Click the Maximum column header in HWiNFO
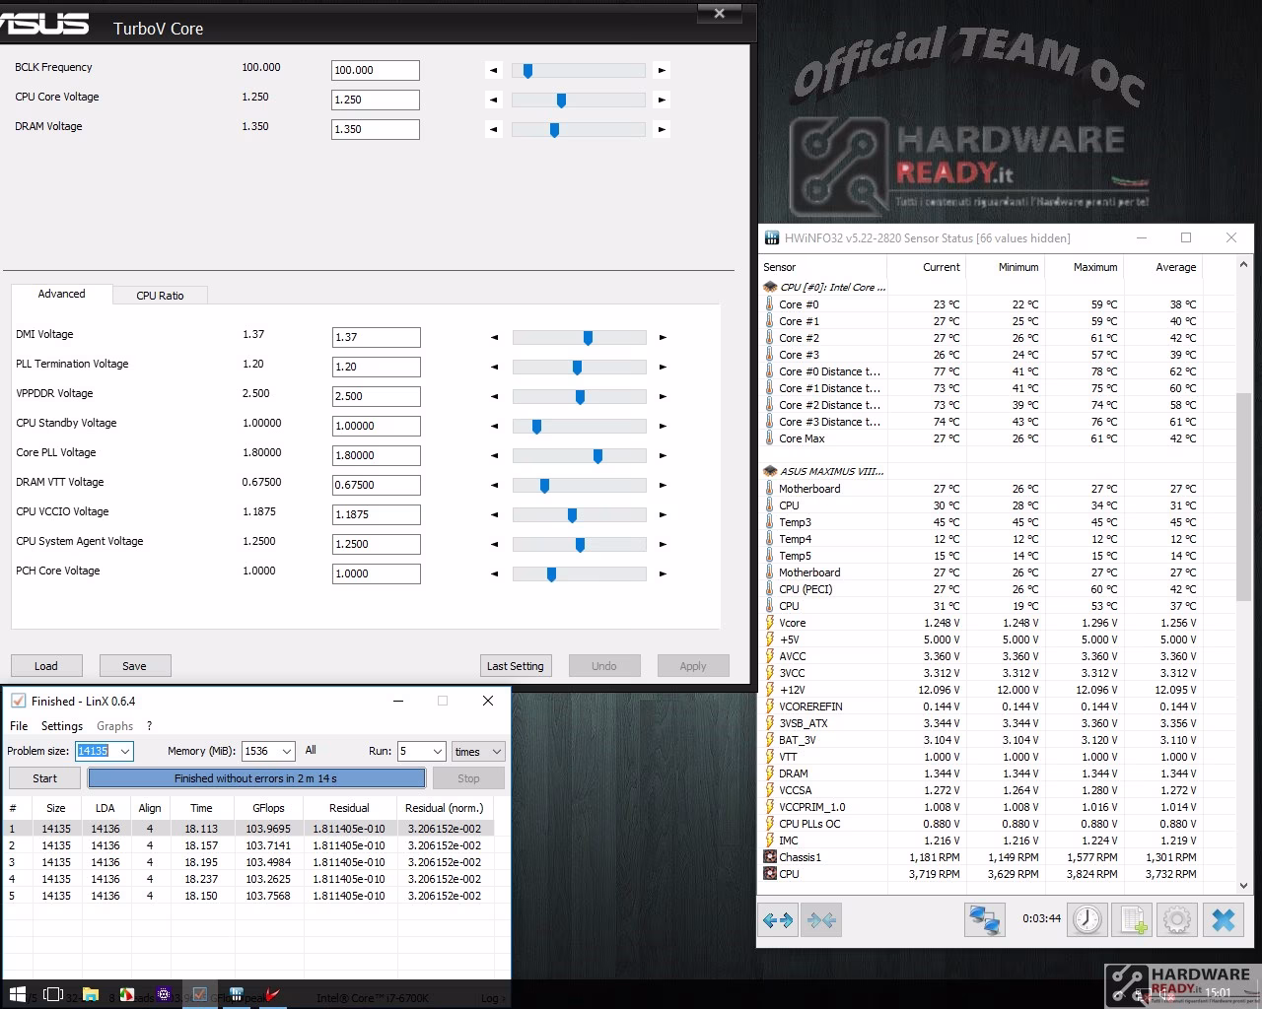1262x1009 pixels. coord(1084,267)
